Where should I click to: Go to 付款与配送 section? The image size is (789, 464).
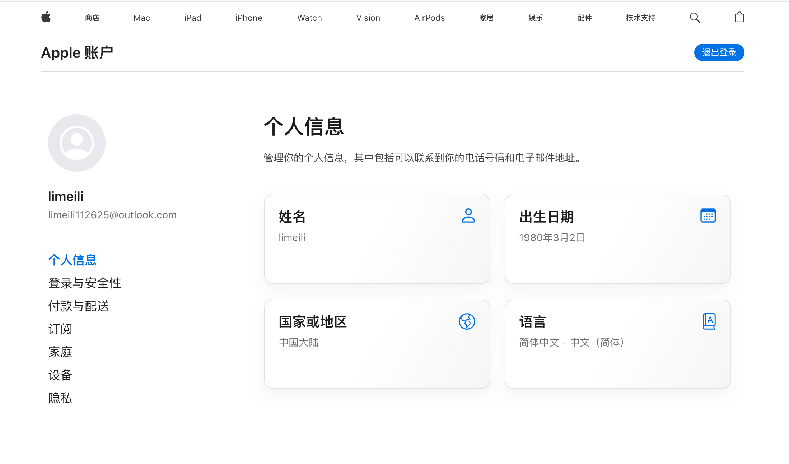click(x=79, y=306)
